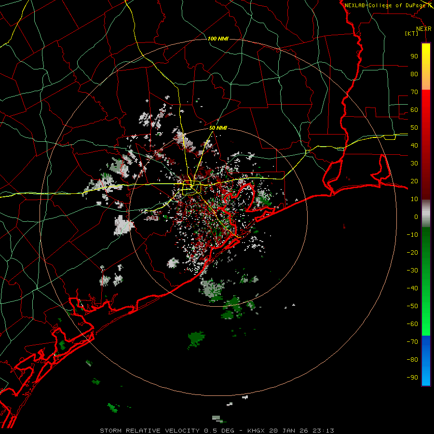This screenshot has height=434, width=434.
Task: Click the 10 value on the velocity scale
Action: point(414,199)
